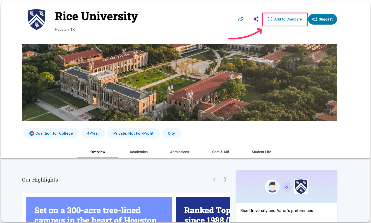Image resolution: width=371 pixels, height=223 pixels.
Task: Open the Academics tab
Action: tap(139, 152)
